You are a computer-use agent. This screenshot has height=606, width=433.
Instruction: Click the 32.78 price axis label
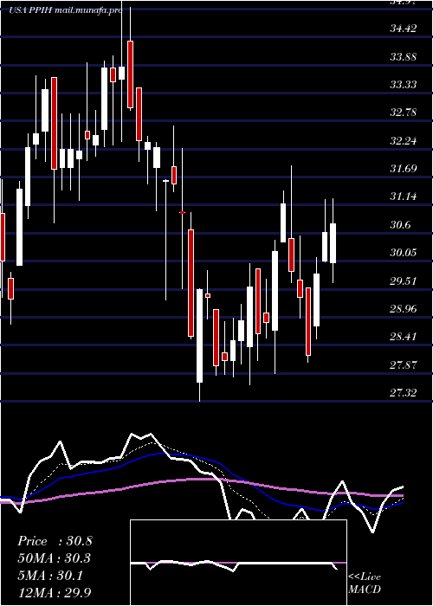tap(404, 113)
